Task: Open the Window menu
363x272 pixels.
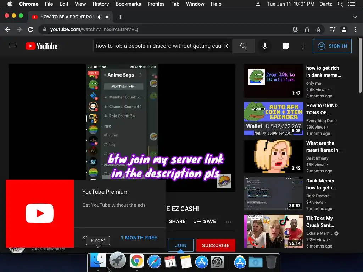Action: coord(195,4)
